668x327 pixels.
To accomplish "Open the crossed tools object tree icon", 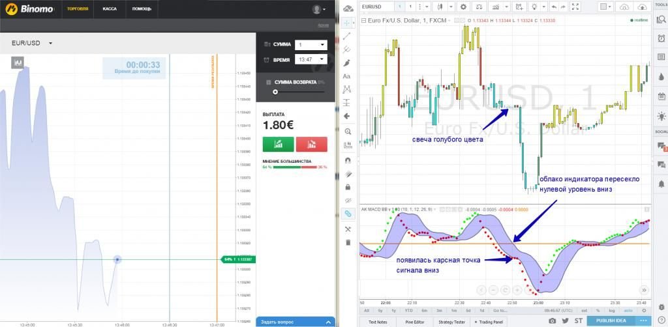I will tap(348, 229).
